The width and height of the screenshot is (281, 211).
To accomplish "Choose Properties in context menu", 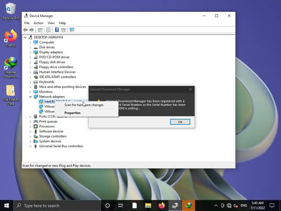I will (87, 113).
